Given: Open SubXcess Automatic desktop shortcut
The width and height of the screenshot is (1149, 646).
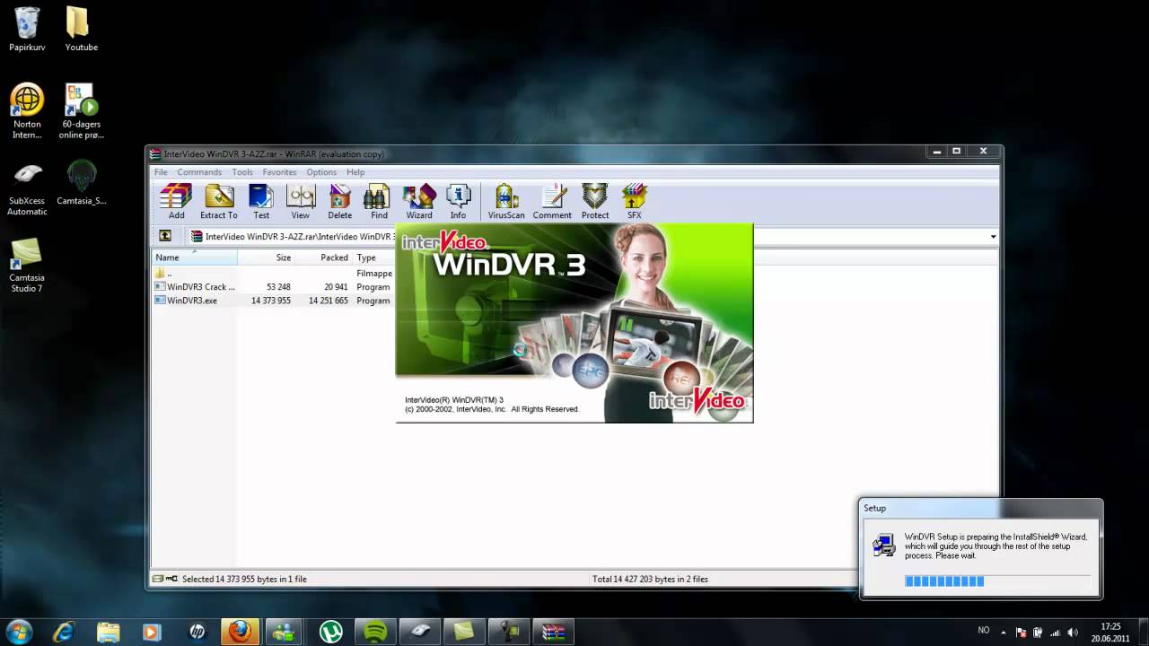Looking at the screenshot, I should click(28, 188).
